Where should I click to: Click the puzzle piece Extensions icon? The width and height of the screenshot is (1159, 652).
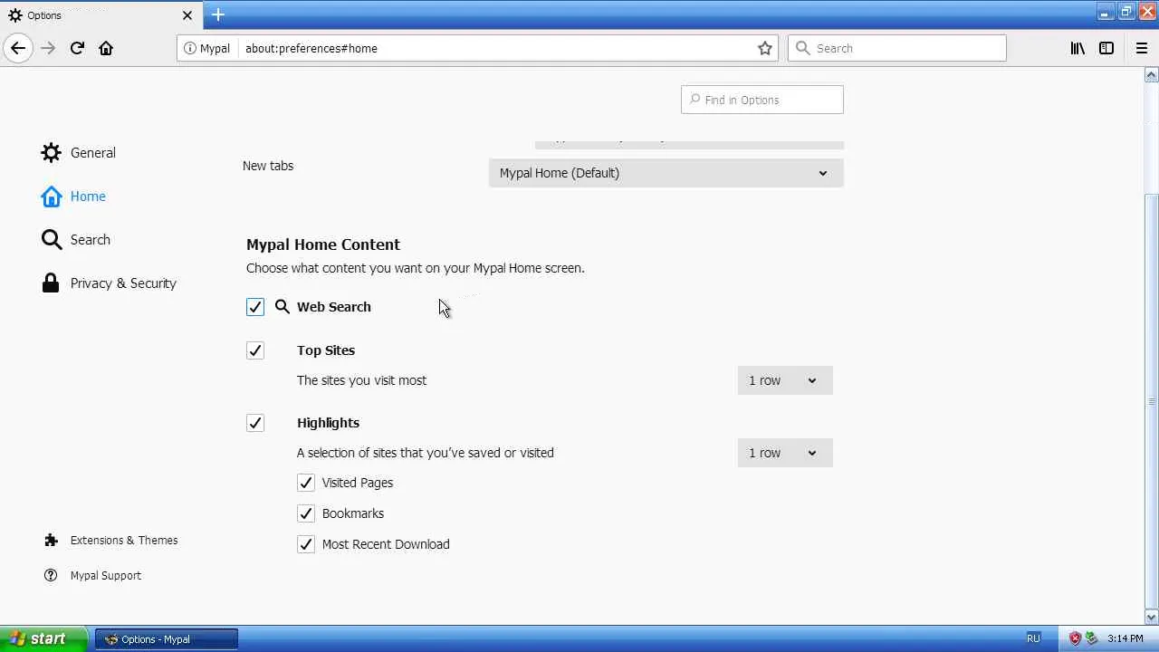click(x=51, y=540)
